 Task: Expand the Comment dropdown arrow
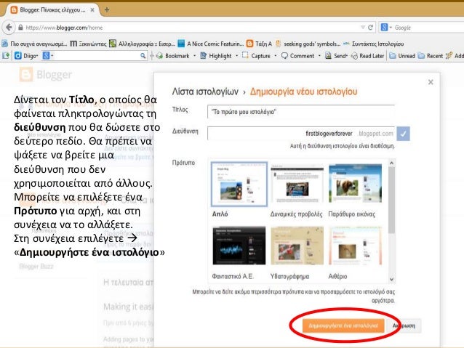click(319, 56)
